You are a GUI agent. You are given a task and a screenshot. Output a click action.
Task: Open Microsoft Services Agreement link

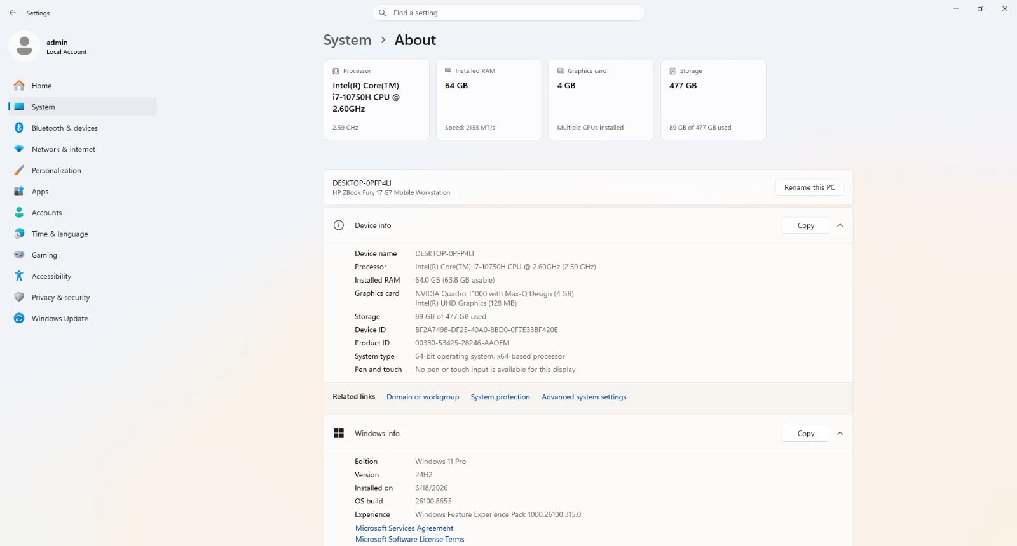[404, 528]
